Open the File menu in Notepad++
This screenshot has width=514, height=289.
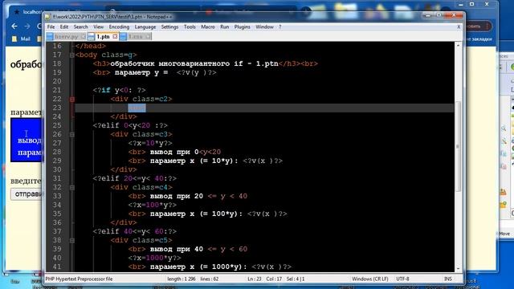click(51, 26)
